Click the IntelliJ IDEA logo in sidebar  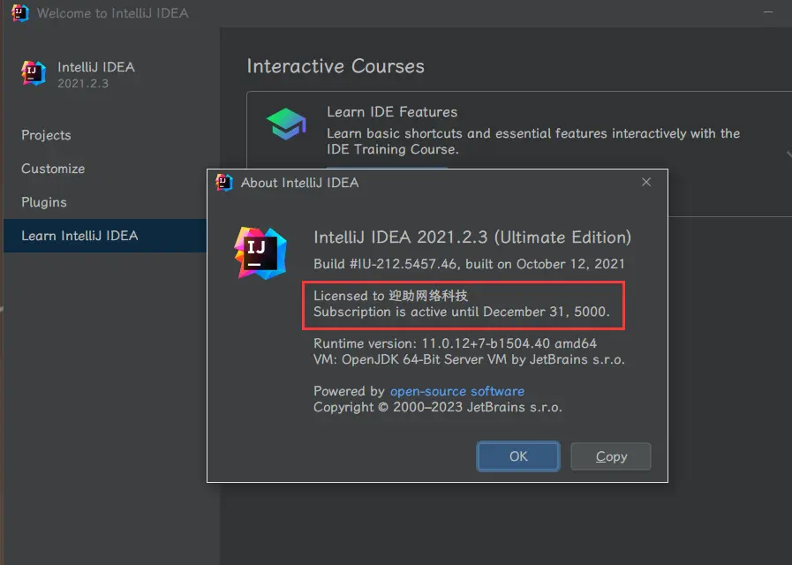pos(34,74)
